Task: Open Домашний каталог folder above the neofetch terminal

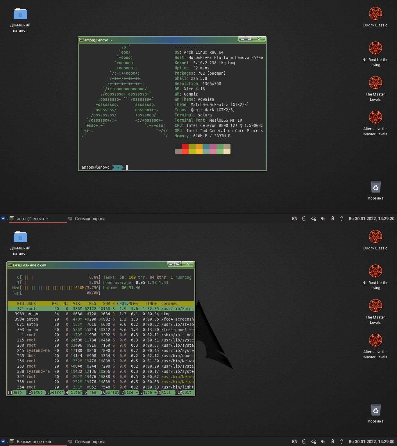Action: [20, 20]
